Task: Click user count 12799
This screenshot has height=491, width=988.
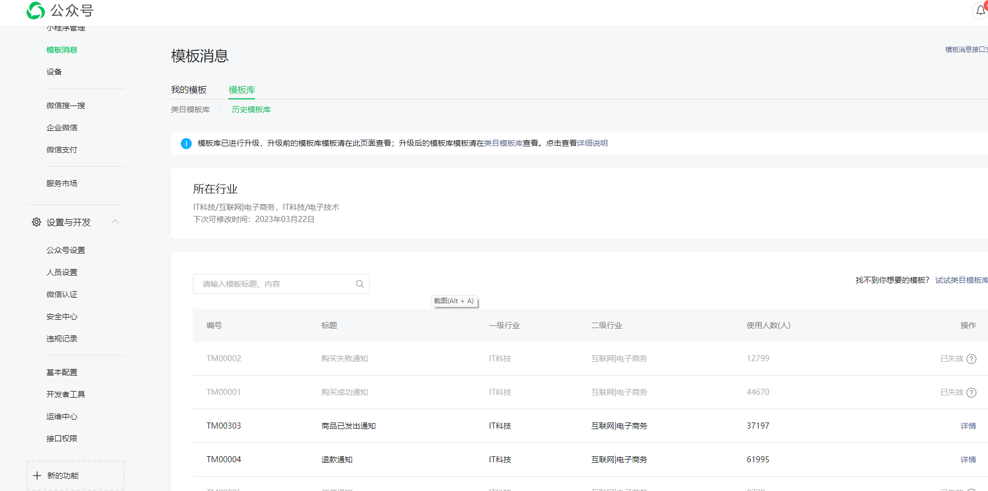Action: pos(758,358)
